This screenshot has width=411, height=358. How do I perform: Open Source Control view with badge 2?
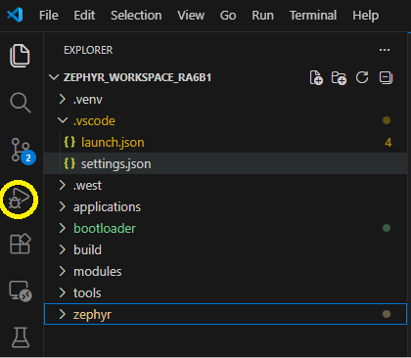[x=23, y=152]
